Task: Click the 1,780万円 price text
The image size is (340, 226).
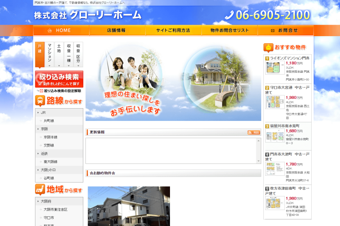Action: tap(294, 164)
